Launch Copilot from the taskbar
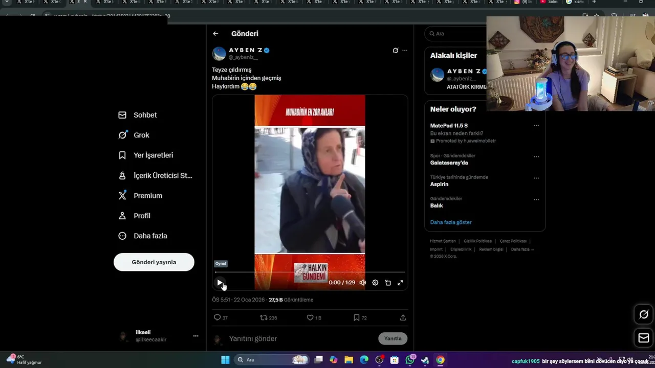Image resolution: width=655 pixels, height=368 pixels. pyautogui.click(x=334, y=360)
